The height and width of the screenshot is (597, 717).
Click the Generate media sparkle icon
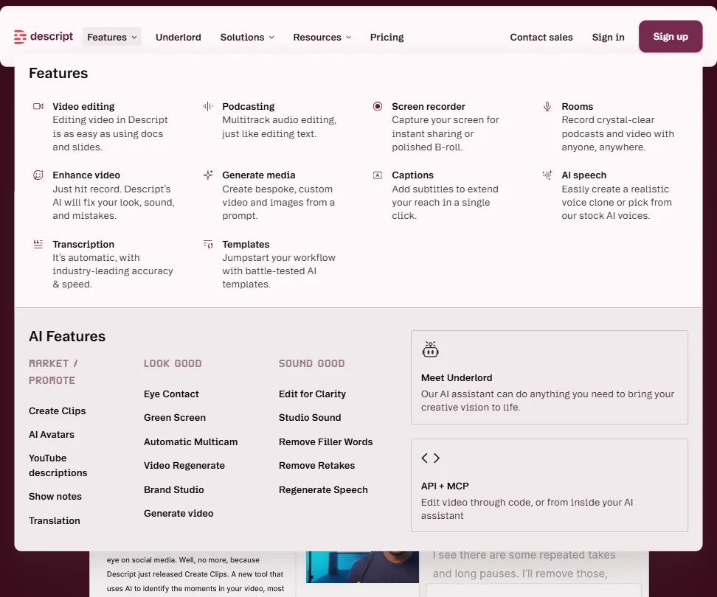[208, 175]
